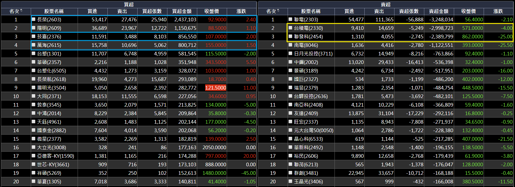Select stock name 國巨(2327)
Image resolution: width=515 pixels, height=187 pixels.
pos(306,79)
